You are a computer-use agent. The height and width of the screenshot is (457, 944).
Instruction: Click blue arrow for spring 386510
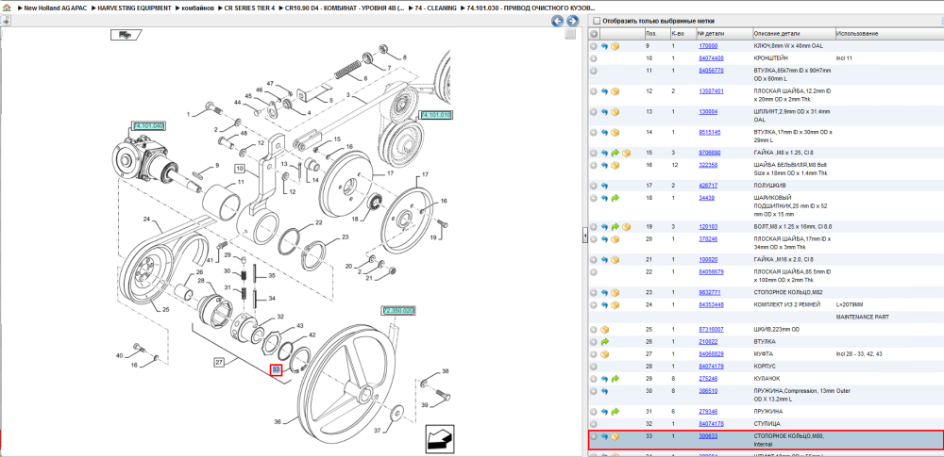point(604,391)
